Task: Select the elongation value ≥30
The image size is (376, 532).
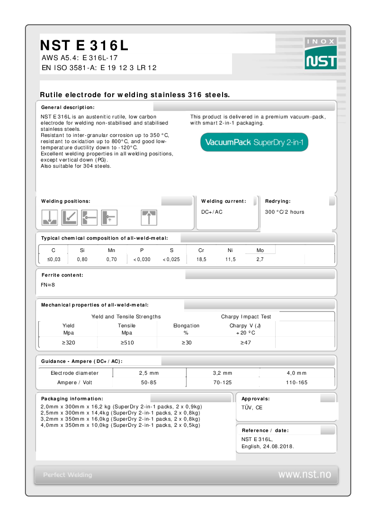Action: click(x=187, y=343)
